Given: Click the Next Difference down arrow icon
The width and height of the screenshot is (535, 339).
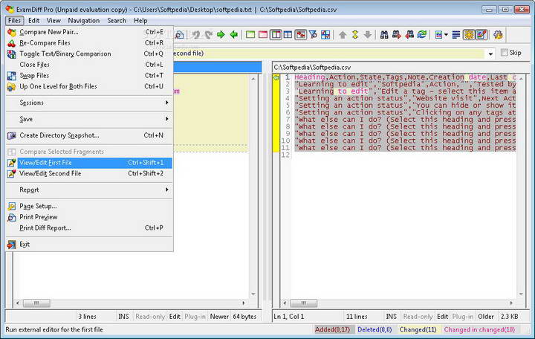Looking at the screenshot, I should click(367, 35).
